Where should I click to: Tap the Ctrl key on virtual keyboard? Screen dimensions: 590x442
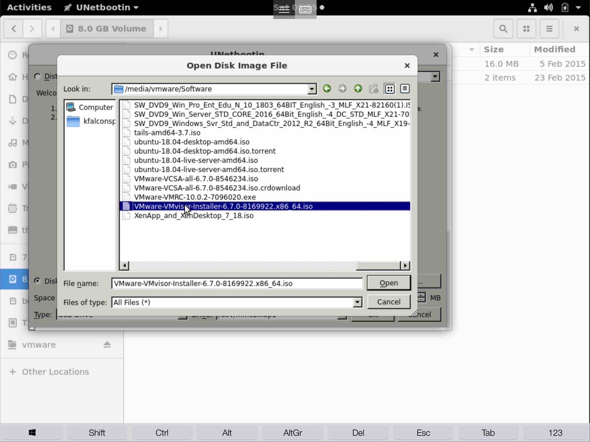(162, 433)
